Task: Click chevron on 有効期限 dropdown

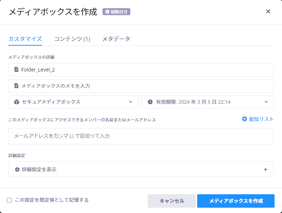Action: click(x=266, y=102)
